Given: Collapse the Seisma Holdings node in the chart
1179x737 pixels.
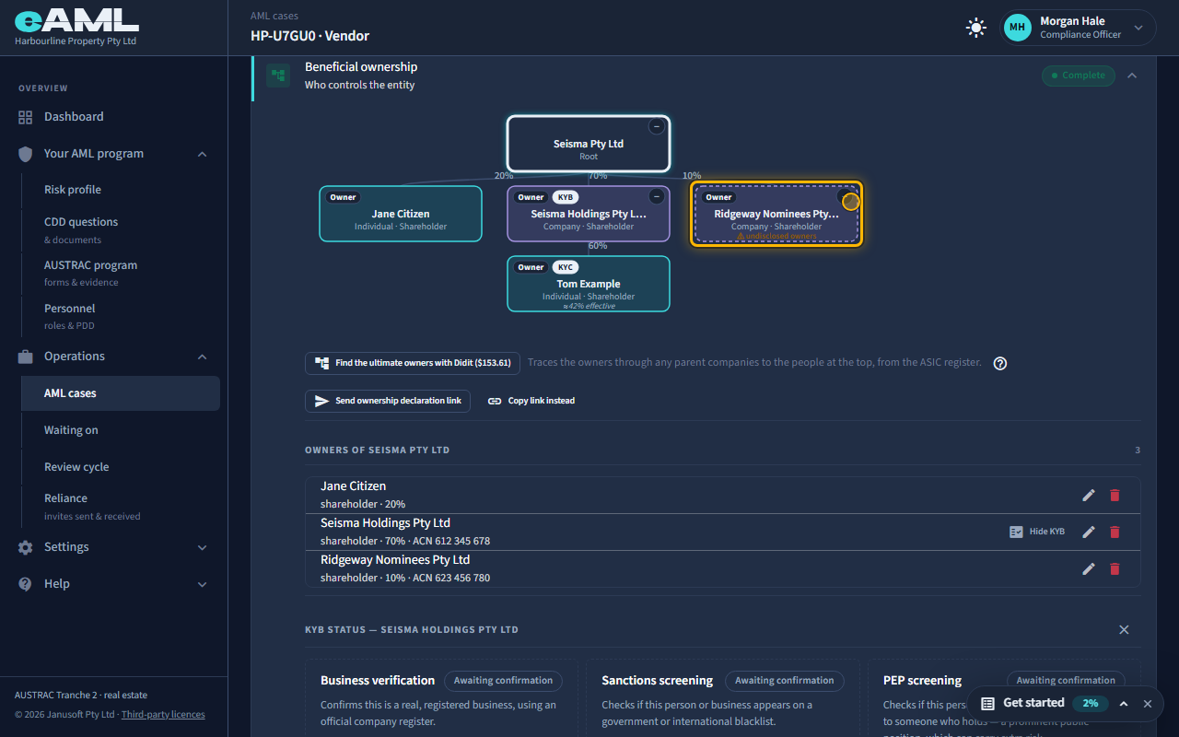Looking at the screenshot, I should point(656,196).
